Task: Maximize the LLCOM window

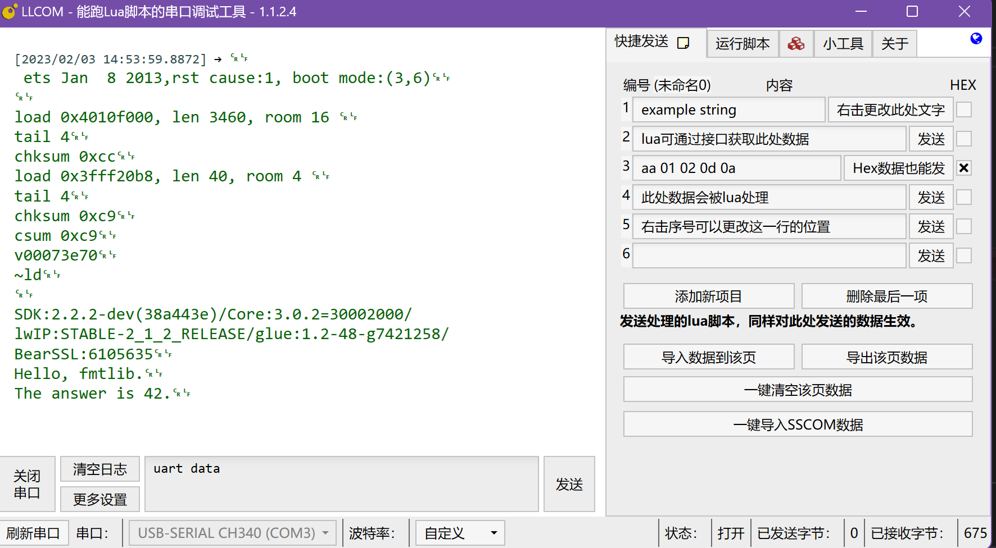Action: click(x=912, y=12)
